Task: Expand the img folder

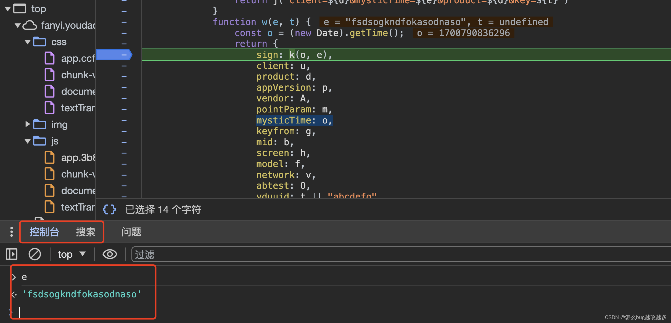Action: click(x=28, y=124)
